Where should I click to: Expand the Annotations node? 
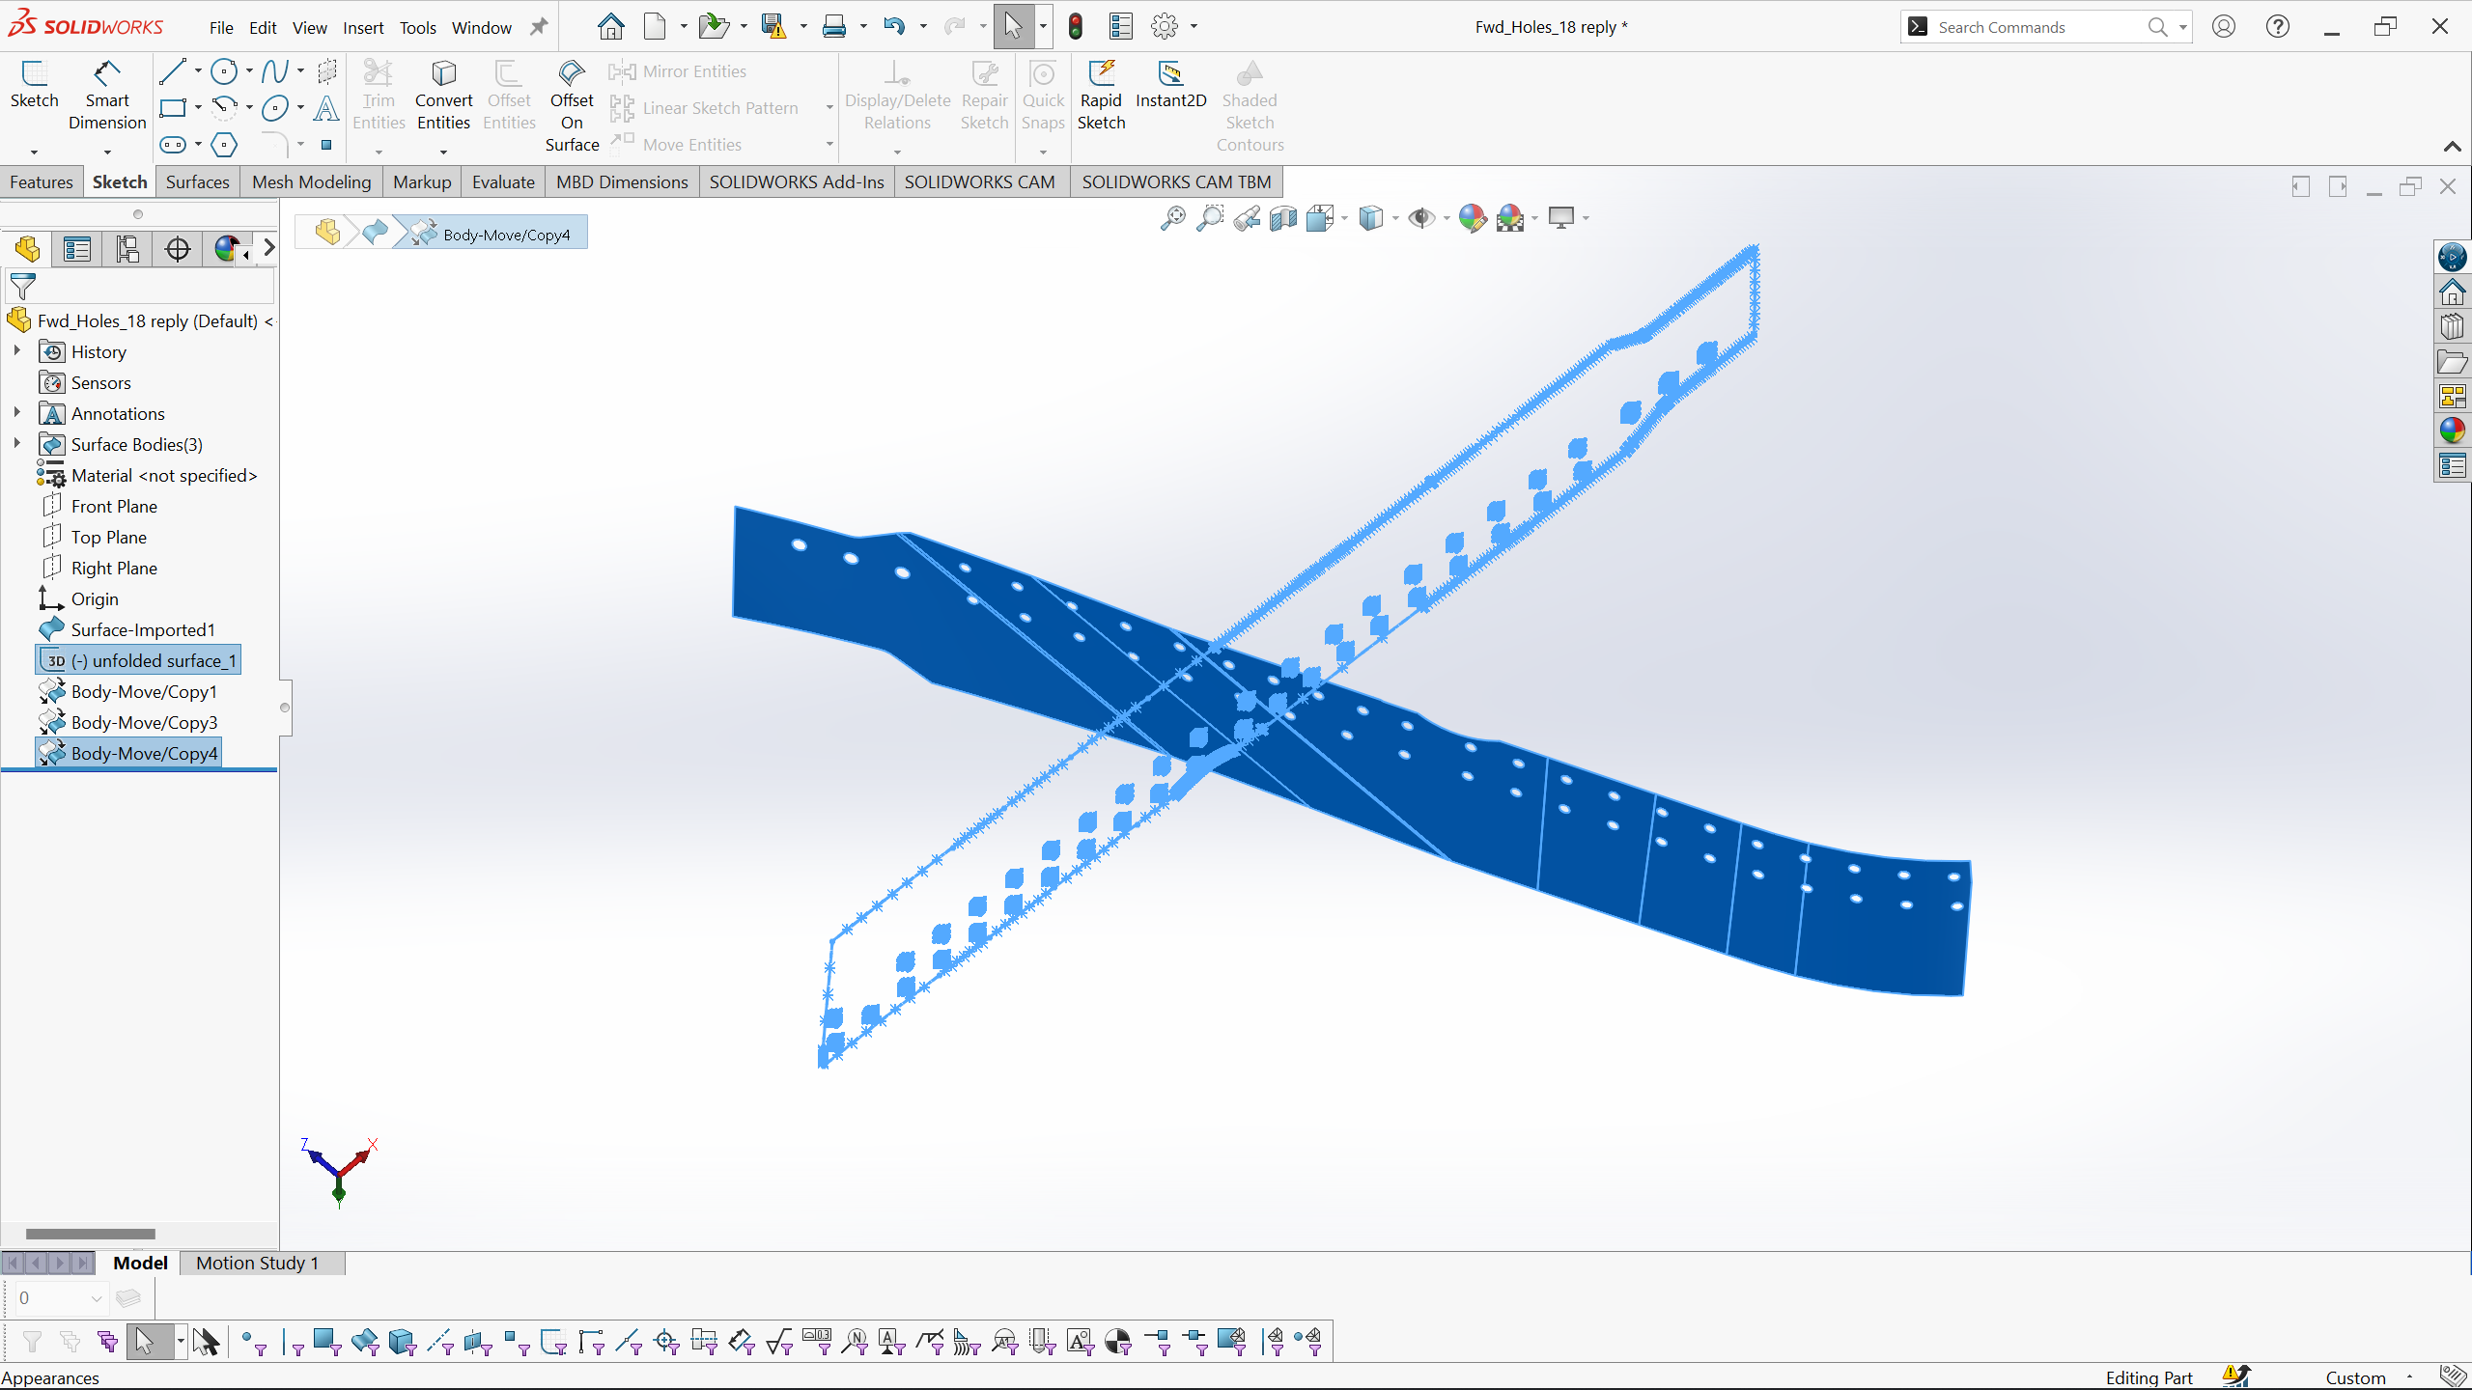pyautogui.click(x=16, y=413)
